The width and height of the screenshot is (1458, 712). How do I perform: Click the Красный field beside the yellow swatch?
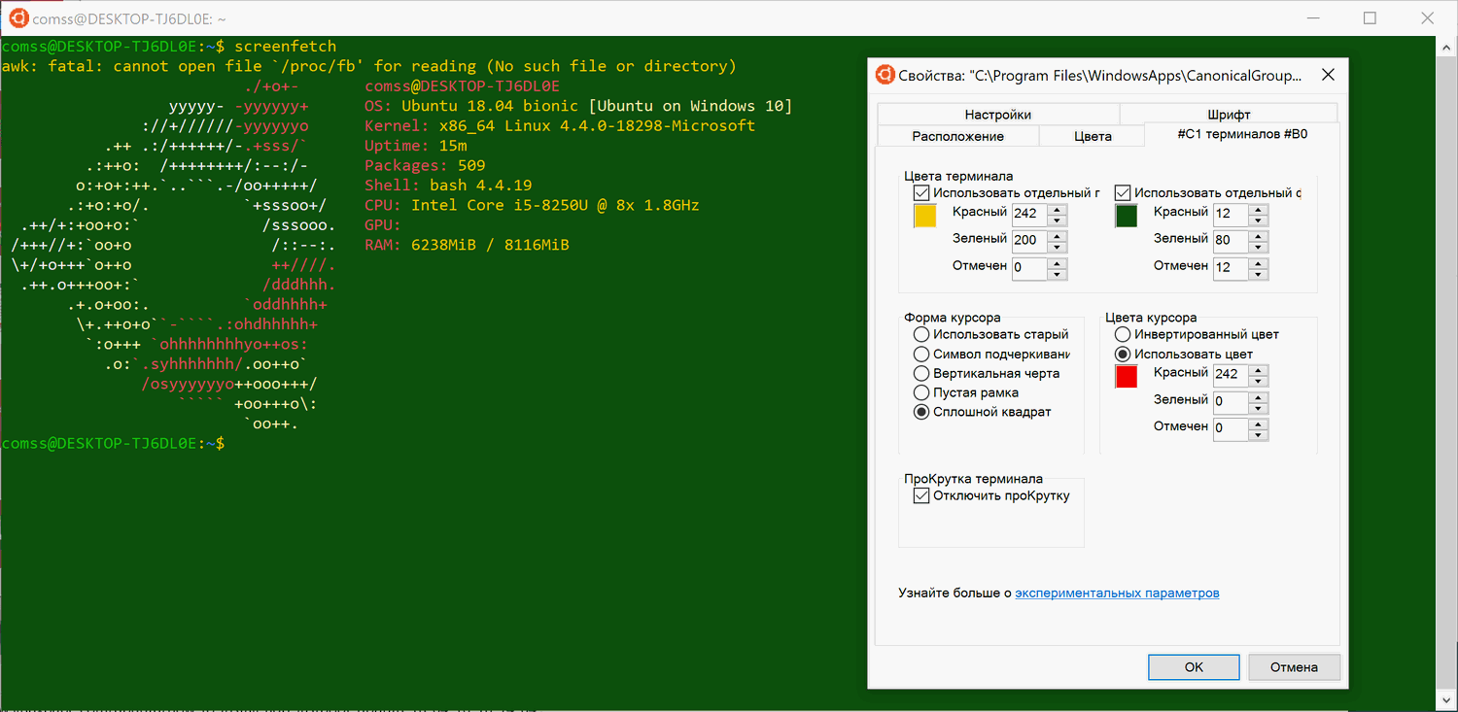click(1030, 214)
